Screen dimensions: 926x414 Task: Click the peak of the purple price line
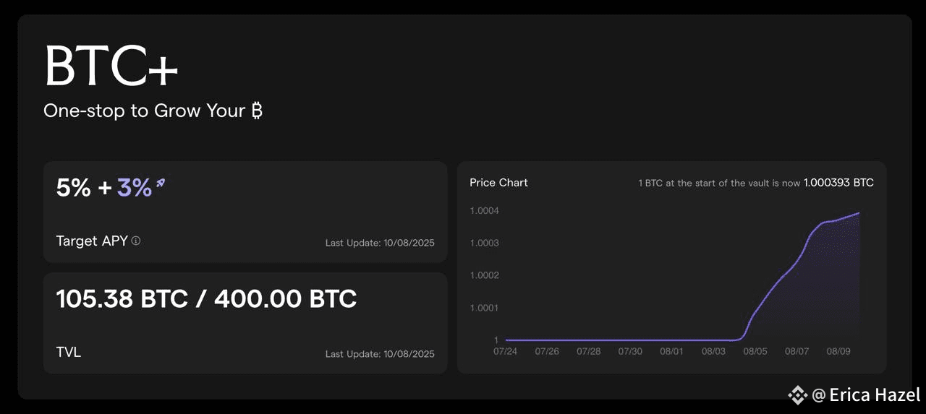pyautogui.click(x=859, y=213)
